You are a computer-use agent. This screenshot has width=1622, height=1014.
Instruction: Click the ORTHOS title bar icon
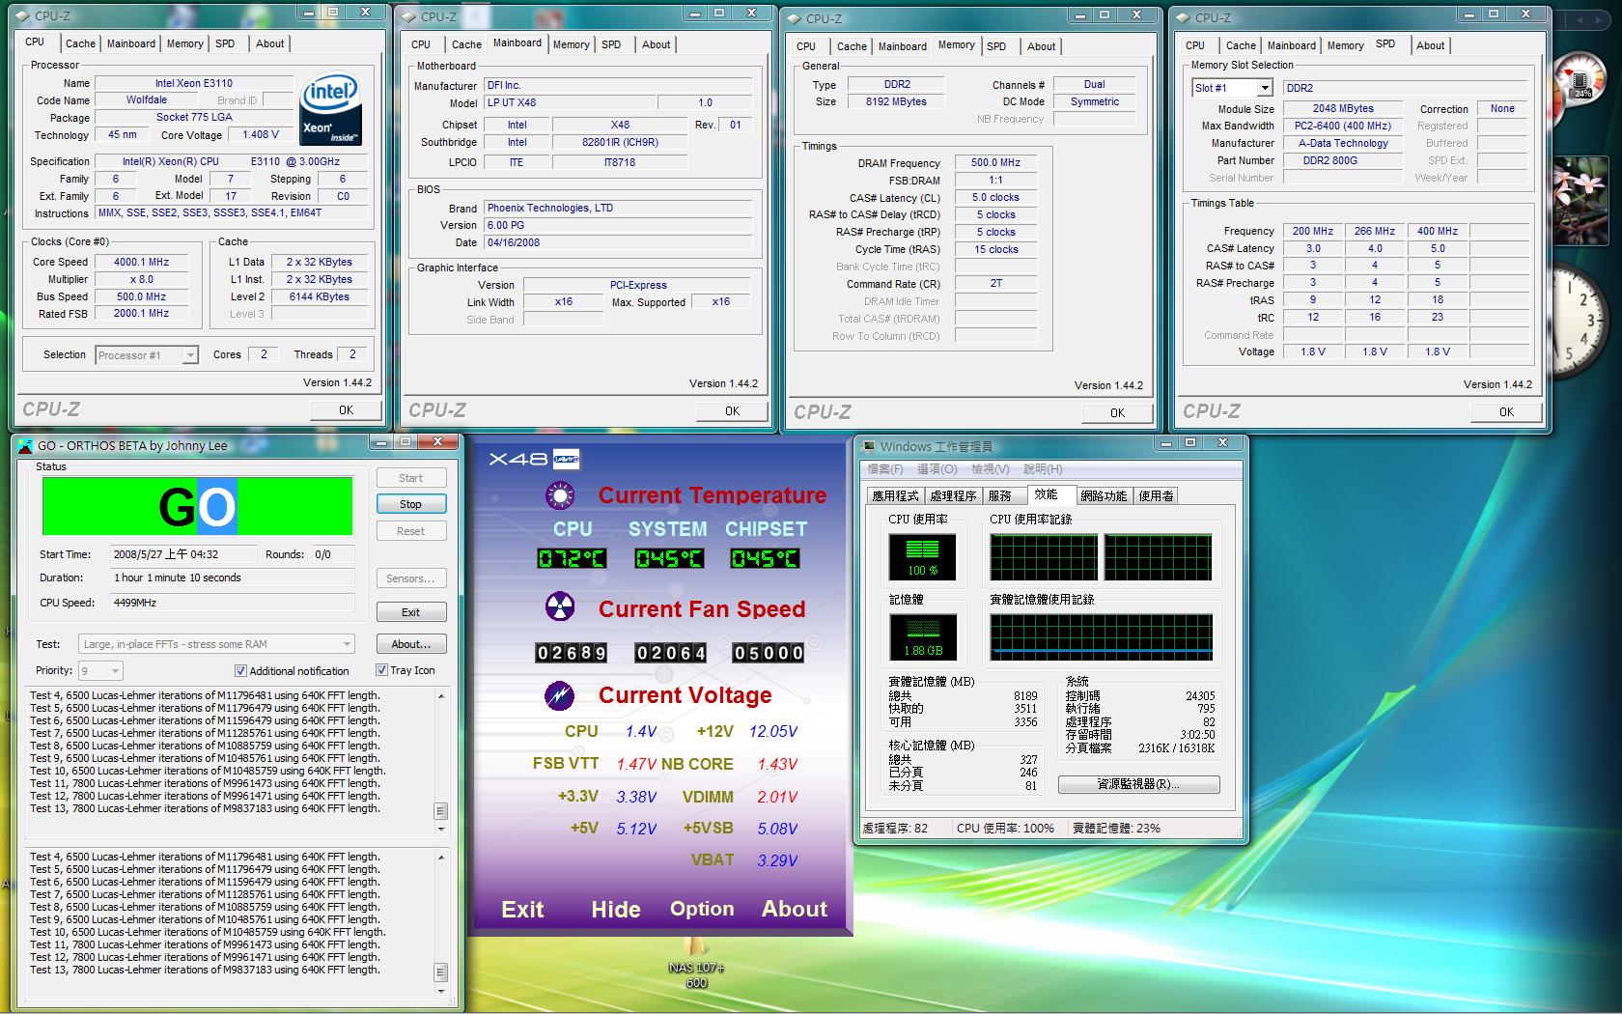coord(26,445)
